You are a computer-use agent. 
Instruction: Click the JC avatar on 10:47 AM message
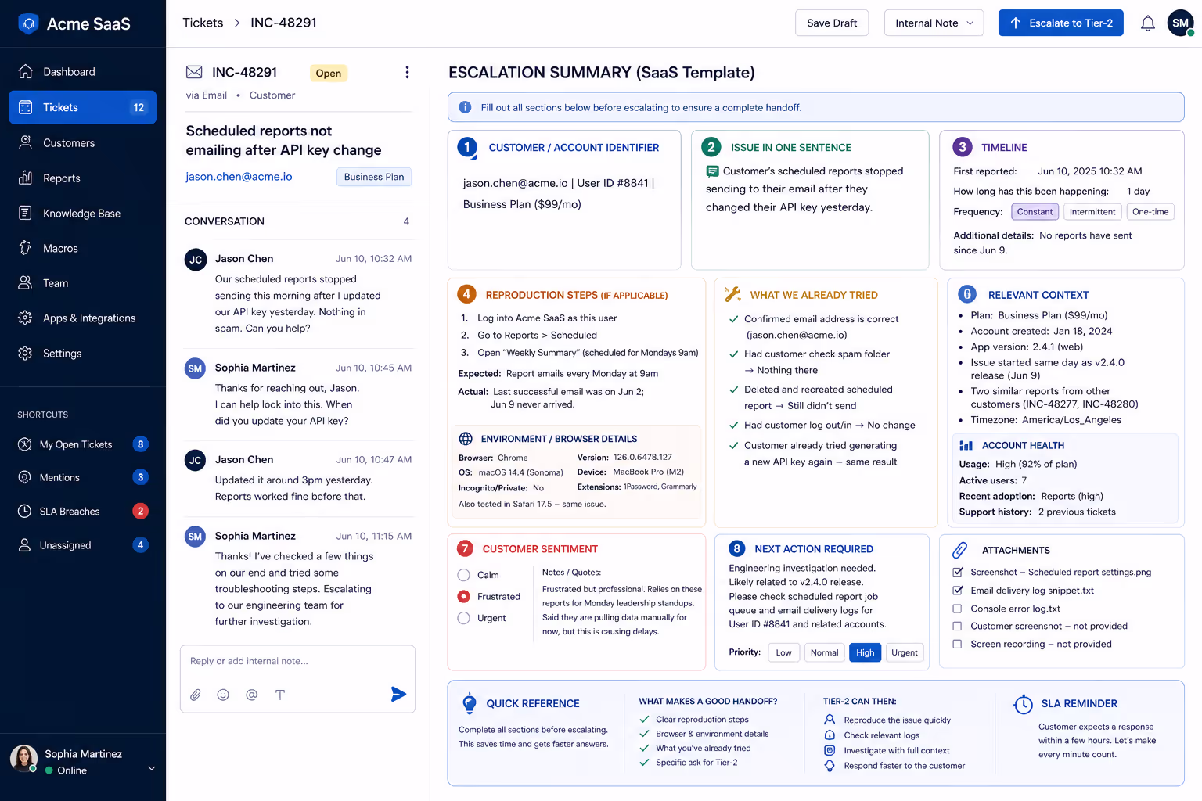click(x=195, y=461)
